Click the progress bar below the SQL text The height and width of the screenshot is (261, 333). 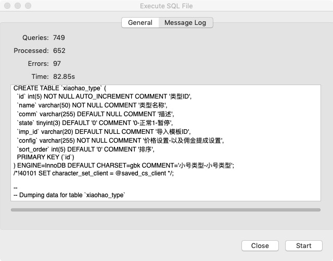pyautogui.click(x=165, y=210)
